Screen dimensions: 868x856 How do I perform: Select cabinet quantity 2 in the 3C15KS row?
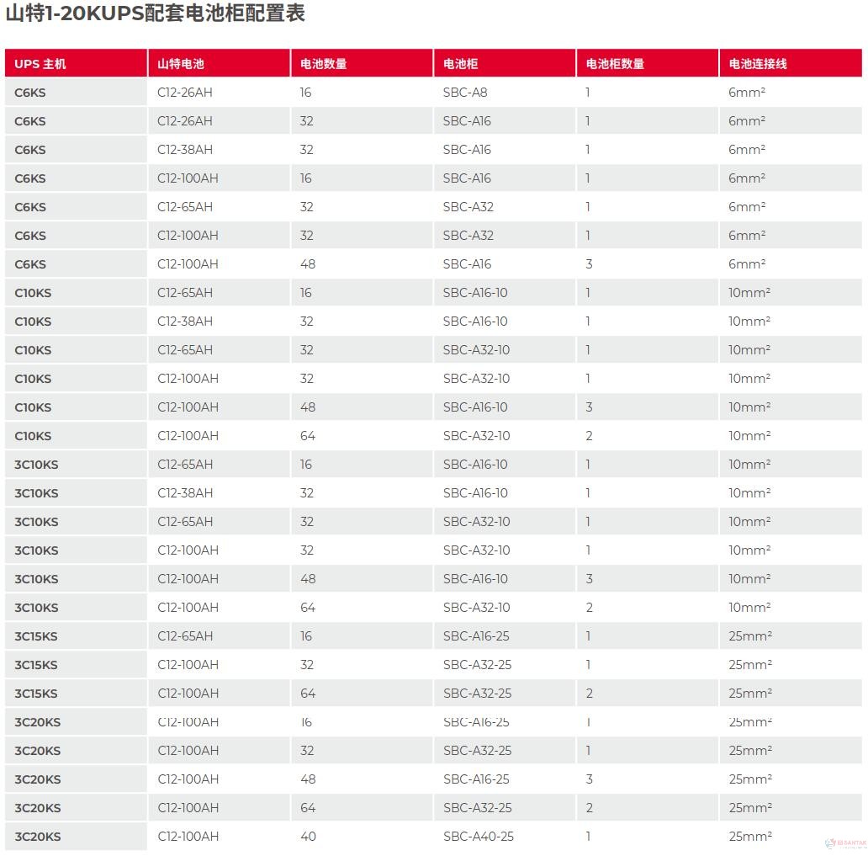pyautogui.click(x=589, y=694)
